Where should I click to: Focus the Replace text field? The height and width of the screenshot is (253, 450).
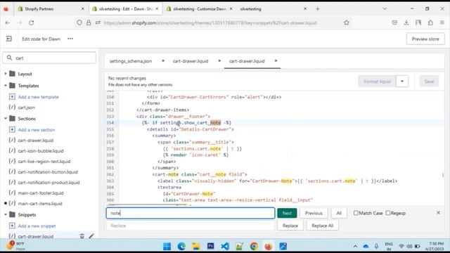(x=191, y=226)
